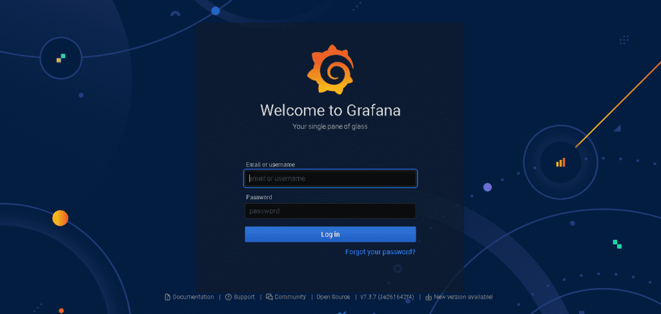Open the Open Source footer link
The image size is (661, 314).
[334, 297]
